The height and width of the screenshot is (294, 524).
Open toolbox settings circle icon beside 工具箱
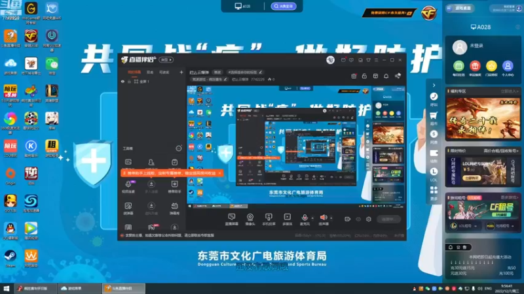point(179,148)
